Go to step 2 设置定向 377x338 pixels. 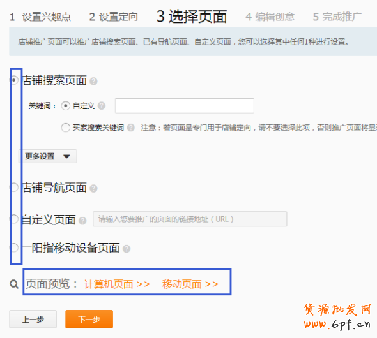(114, 17)
